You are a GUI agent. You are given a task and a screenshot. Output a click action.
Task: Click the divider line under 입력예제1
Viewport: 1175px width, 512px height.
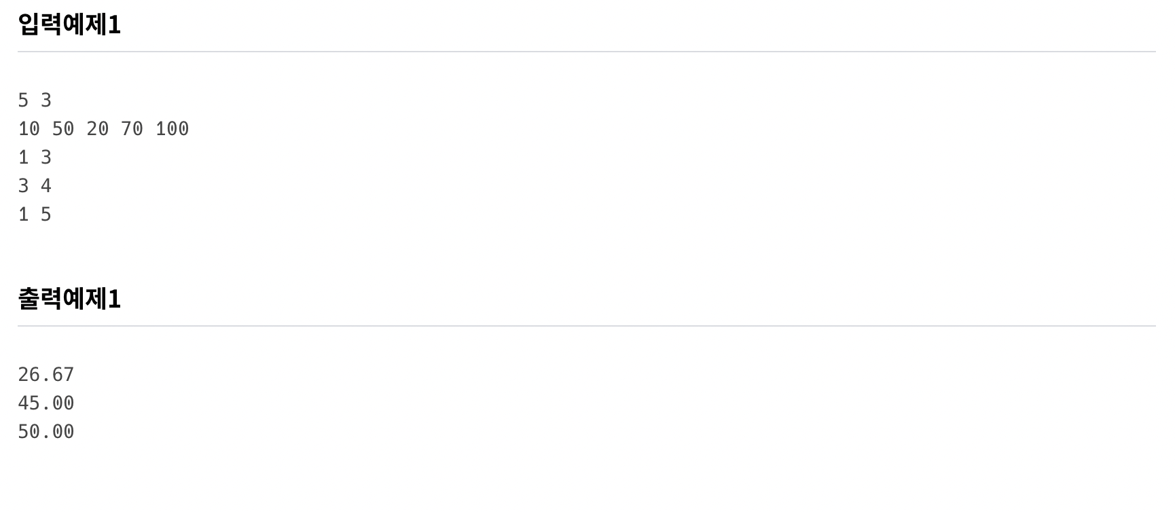587,52
